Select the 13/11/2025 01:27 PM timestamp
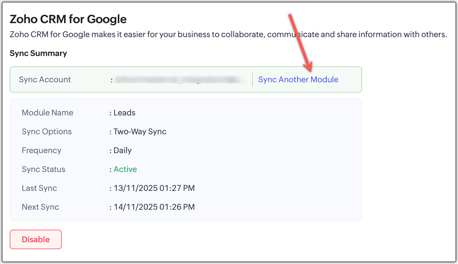 (154, 188)
